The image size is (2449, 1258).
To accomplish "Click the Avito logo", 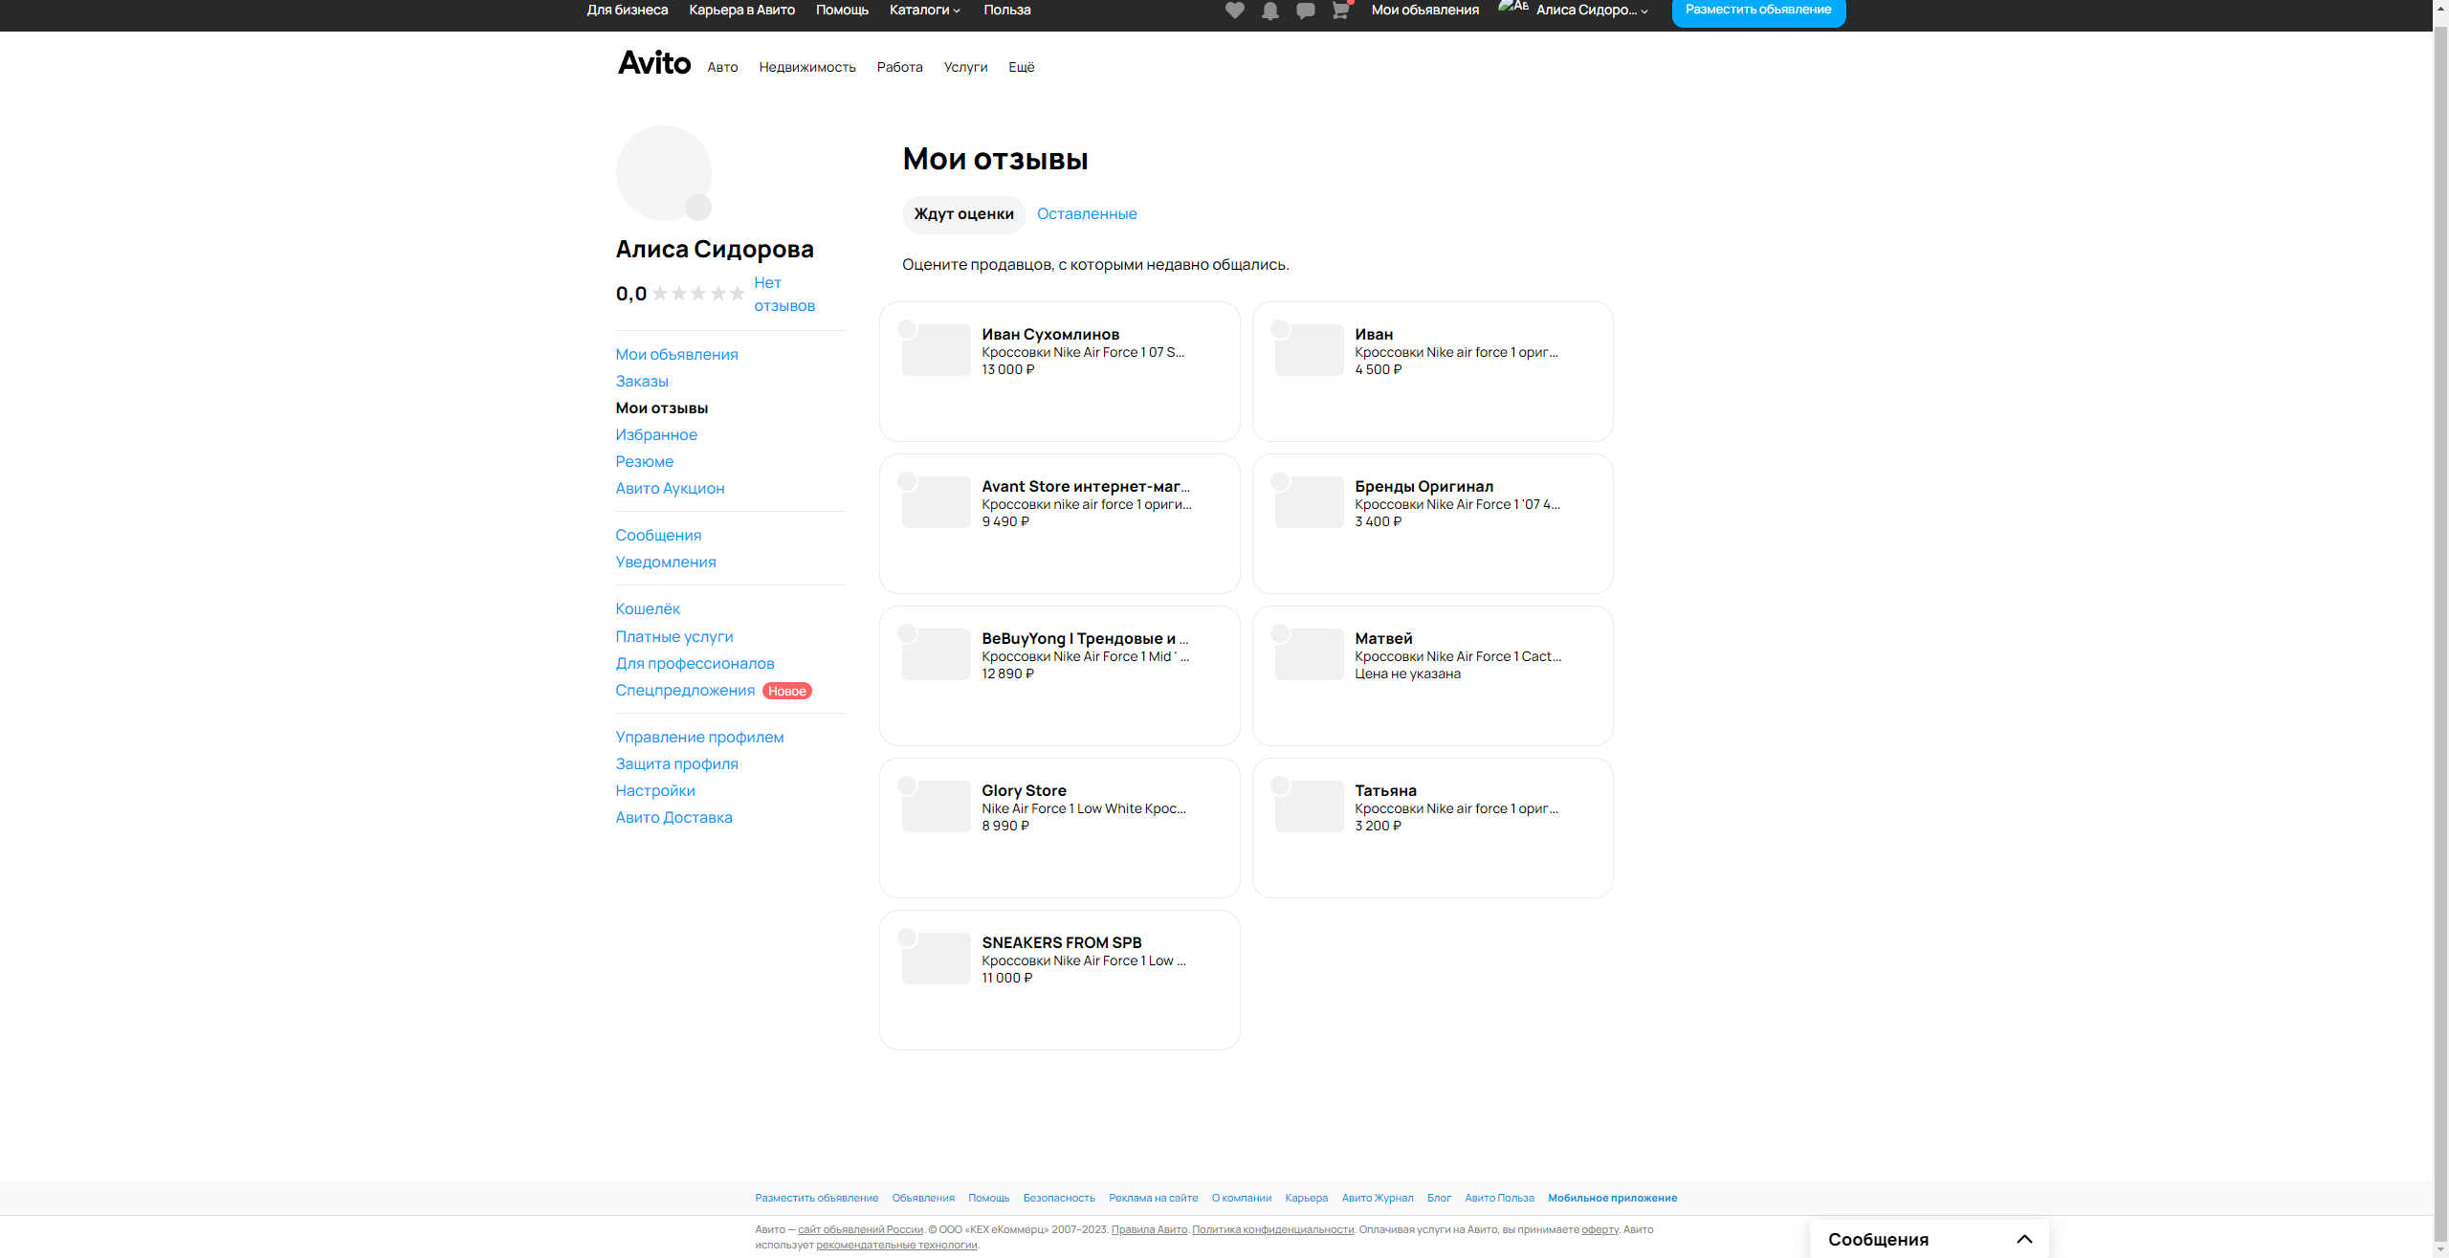I will [x=654, y=63].
